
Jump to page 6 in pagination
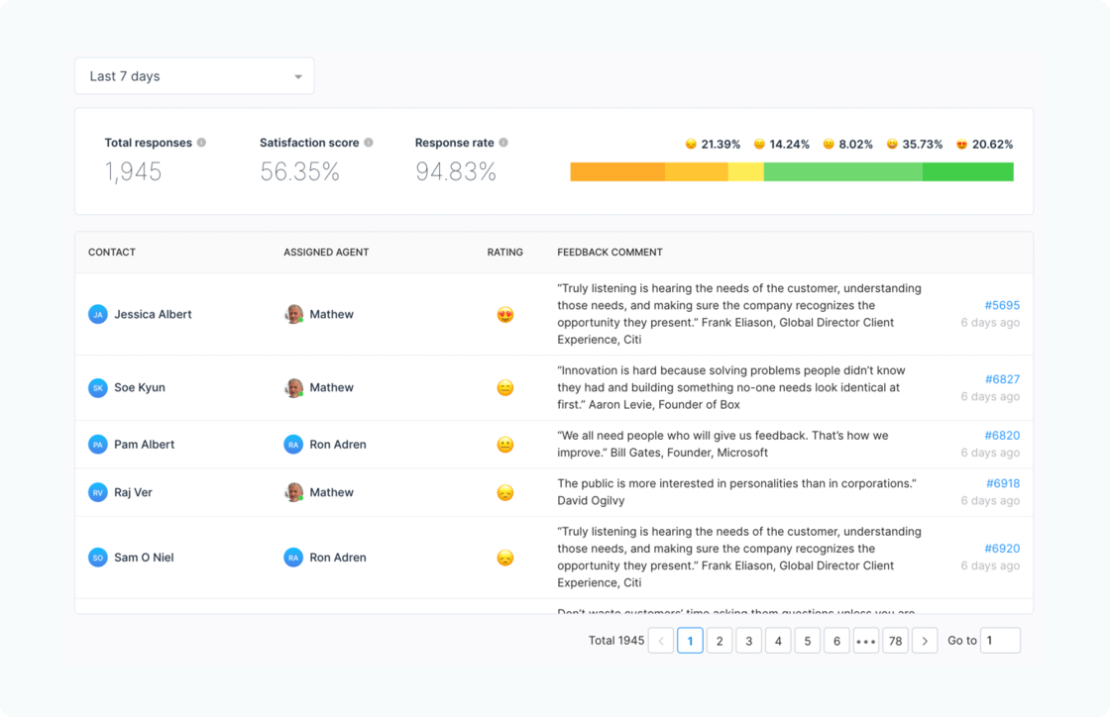point(836,641)
